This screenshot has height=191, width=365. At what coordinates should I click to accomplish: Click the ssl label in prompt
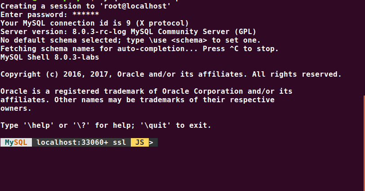tap(120, 142)
